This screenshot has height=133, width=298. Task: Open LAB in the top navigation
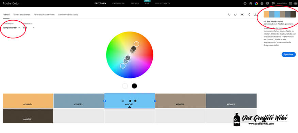pyautogui.click(x=147, y=3)
